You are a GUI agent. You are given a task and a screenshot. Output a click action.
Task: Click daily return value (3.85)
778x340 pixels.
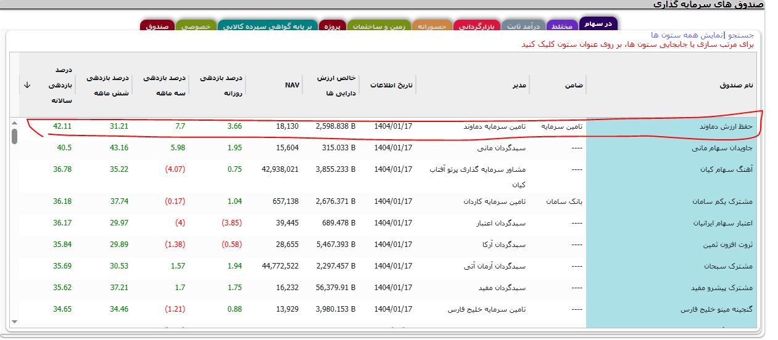click(x=231, y=223)
